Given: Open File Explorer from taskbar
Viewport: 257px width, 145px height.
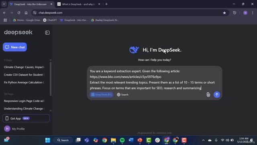Looking at the screenshot, I should click(113, 140).
